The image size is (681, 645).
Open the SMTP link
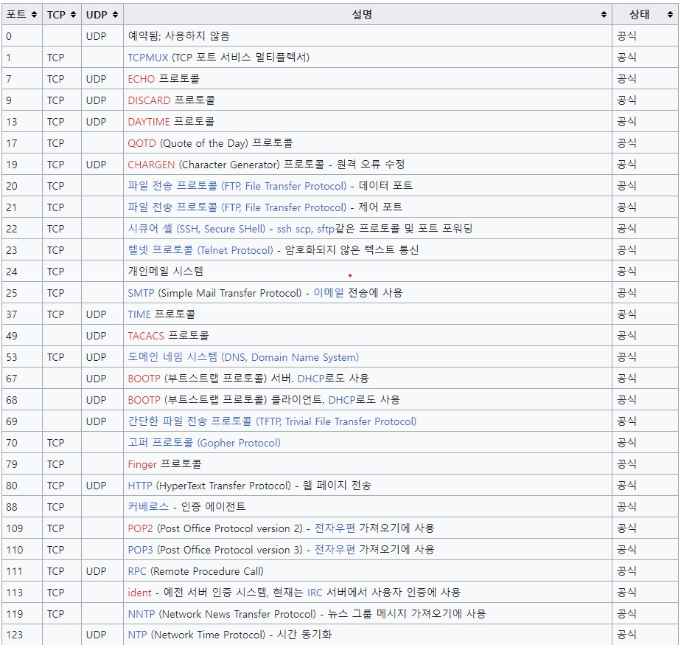coord(141,293)
